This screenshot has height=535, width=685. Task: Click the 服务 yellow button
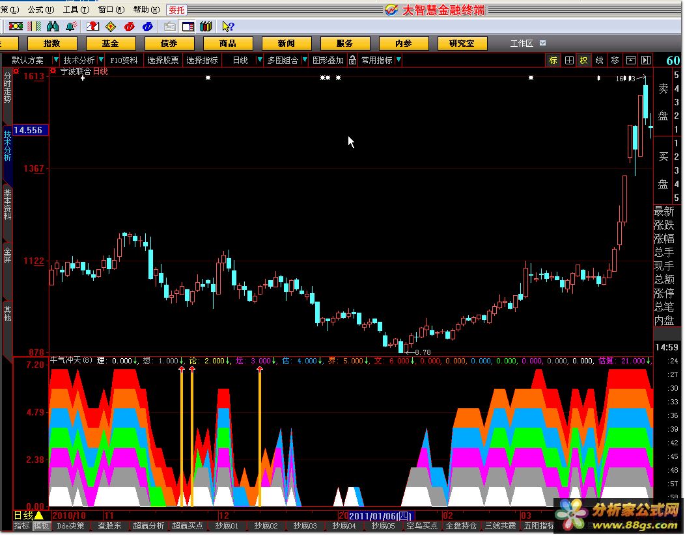point(344,43)
